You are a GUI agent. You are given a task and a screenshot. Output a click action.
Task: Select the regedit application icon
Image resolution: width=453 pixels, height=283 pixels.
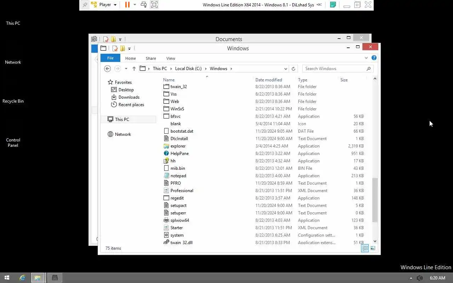pyautogui.click(x=166, y=198)
